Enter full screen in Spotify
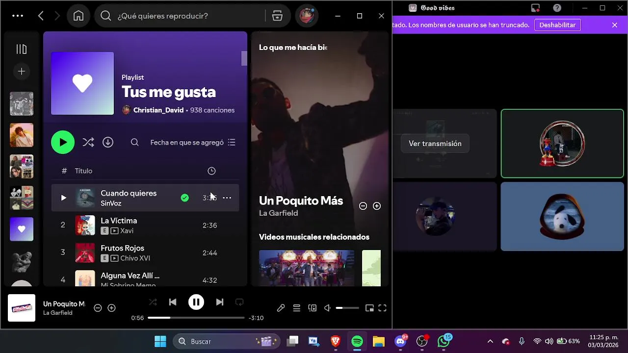The image size is (628, 353). pyautogui.click(x=382, y=308)
